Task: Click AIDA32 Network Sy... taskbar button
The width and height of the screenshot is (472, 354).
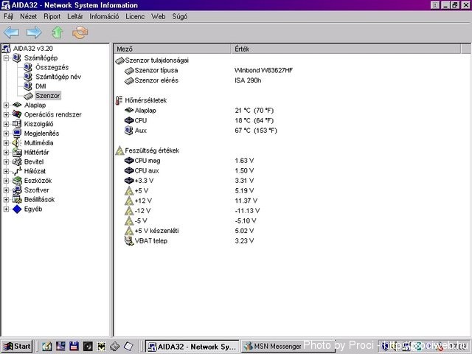Action: click(x=192, y=347)
